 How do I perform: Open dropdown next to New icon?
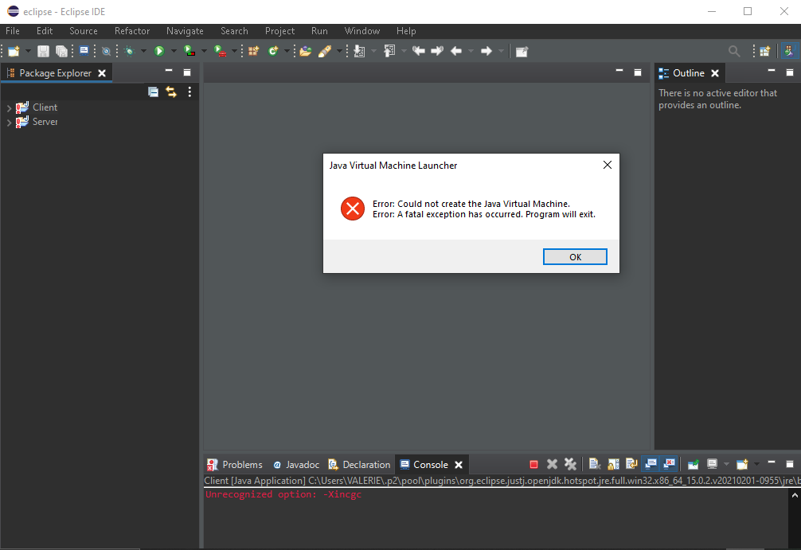coord(28,51)
